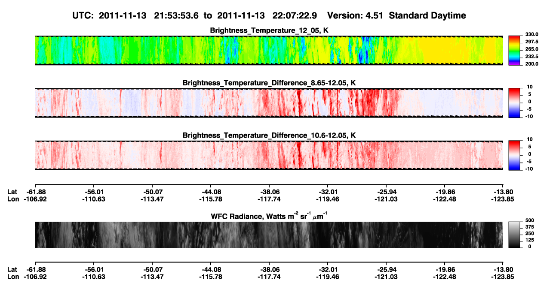The image size is (559, 286).
Task: Select the Brightness_Temperature_Difference_8.65-12.05 panel title
Action: 269,82
